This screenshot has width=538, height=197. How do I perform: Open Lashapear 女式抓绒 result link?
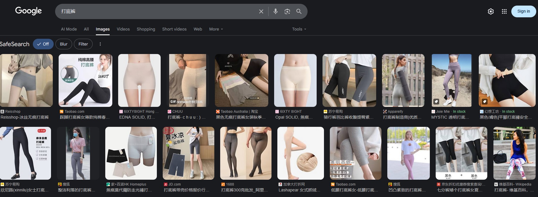299,190
